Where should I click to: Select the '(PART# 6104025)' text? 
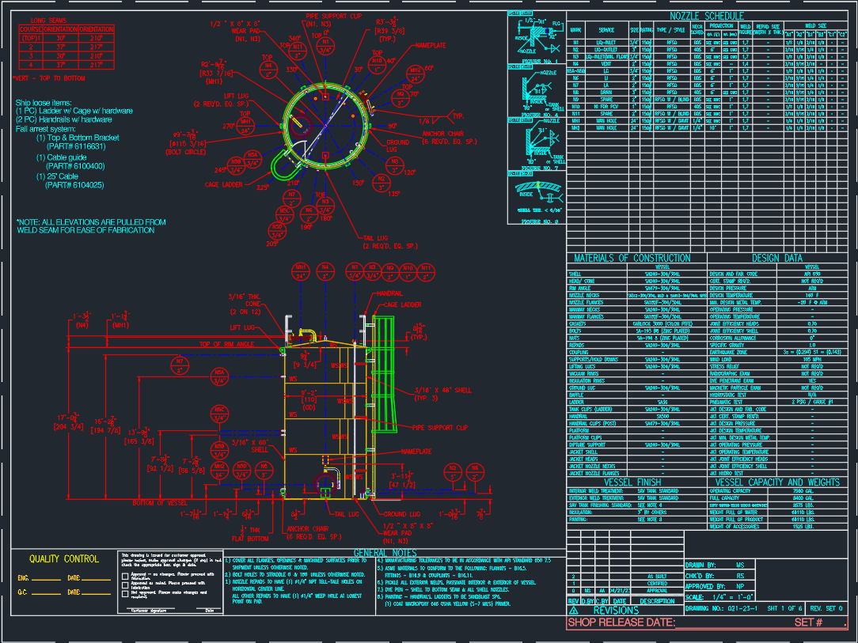point(74,185)
